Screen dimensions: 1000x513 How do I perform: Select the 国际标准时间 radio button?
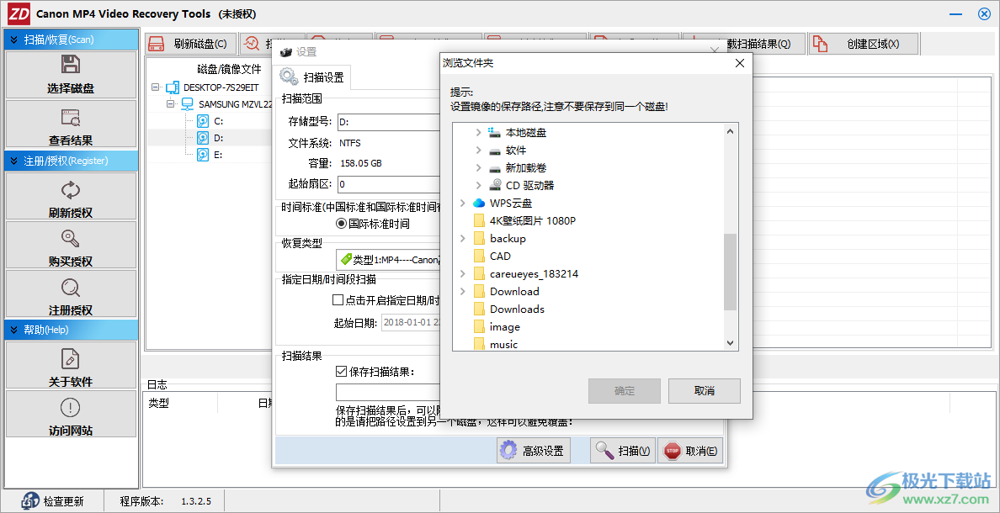pyautogui.click(x=341, y=224)
